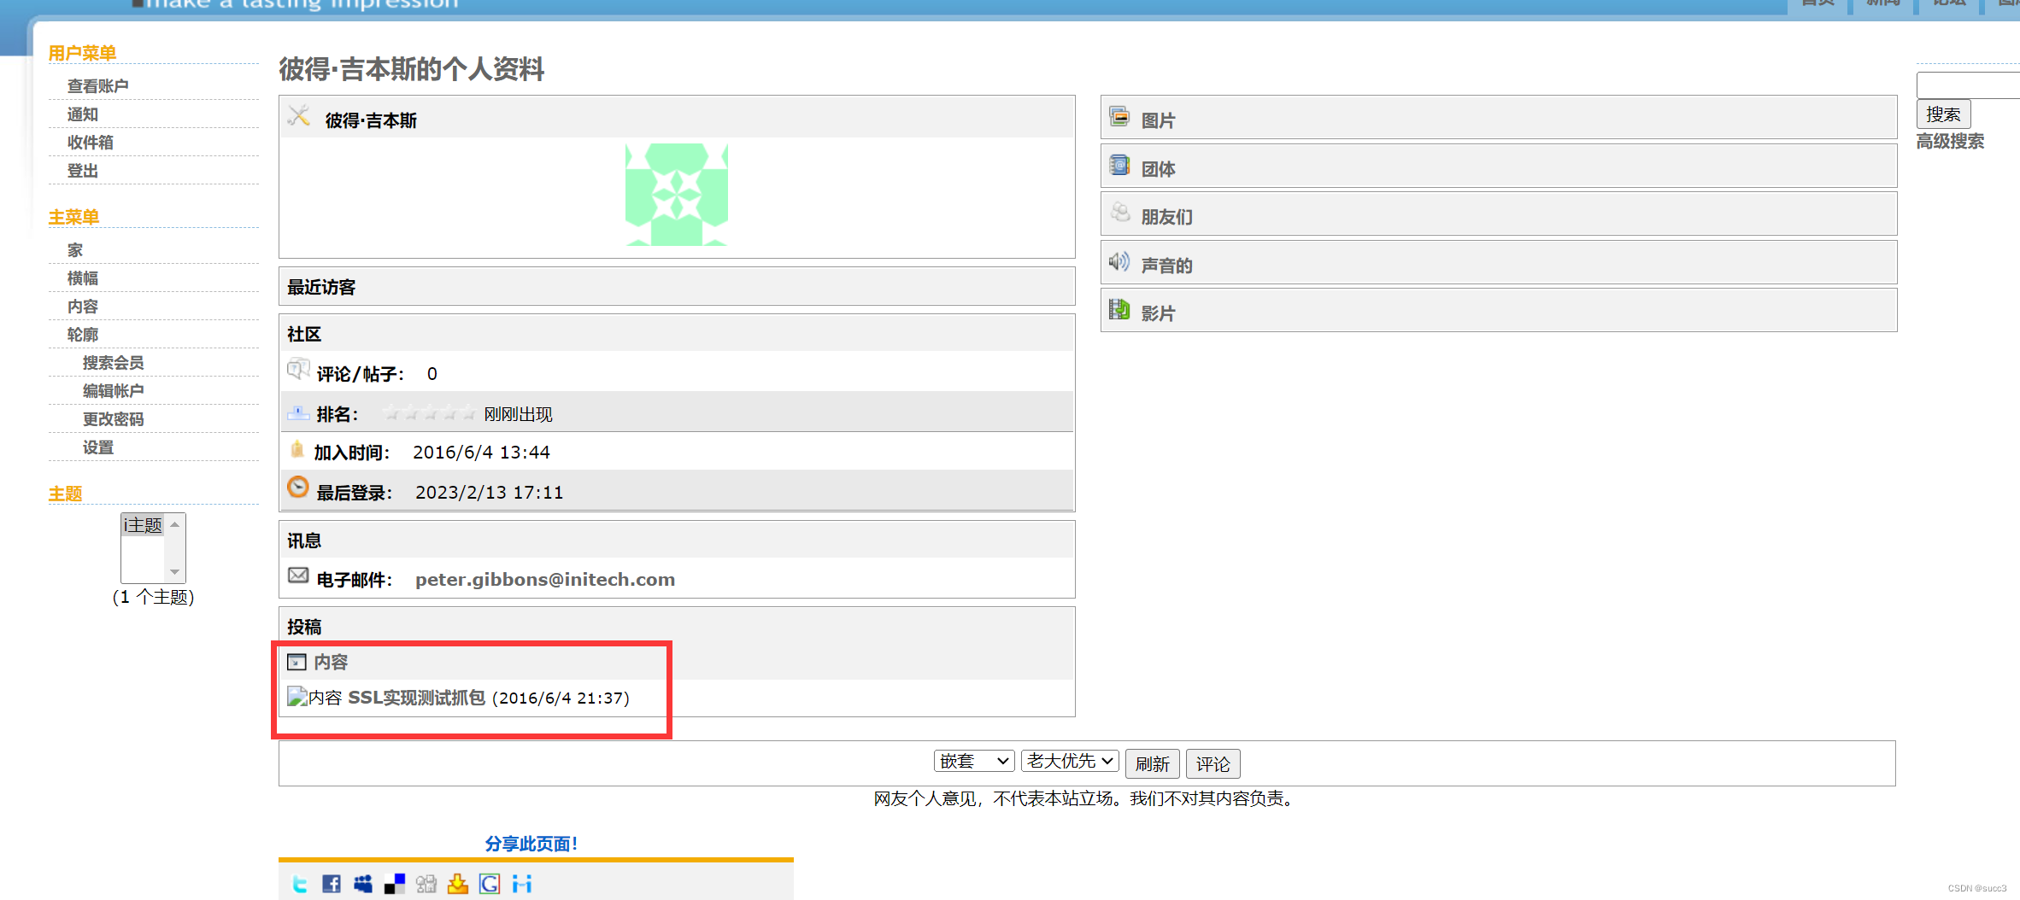2020x900 pixels.
Task: Click the 团体 groups icon
Action: [x=1119, y=165]
